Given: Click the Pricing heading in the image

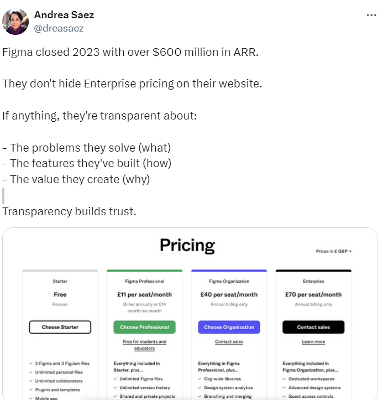Looking at the screenshot, I should coord(187,245).
